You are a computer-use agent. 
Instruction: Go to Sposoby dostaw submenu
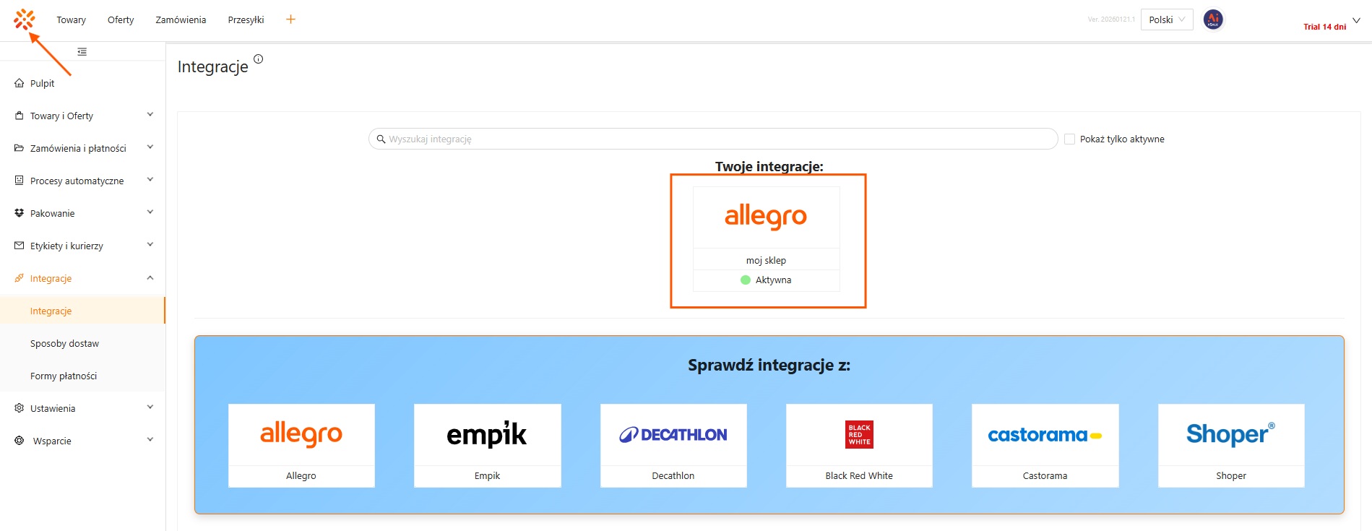click(65, 344)
